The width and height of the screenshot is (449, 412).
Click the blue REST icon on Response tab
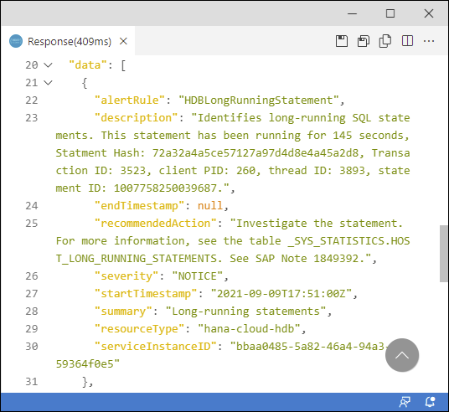tap(16, 41)
